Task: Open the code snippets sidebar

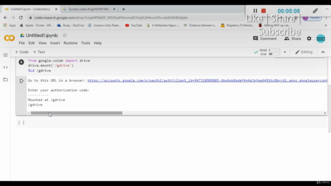Action: coord(5,67)
